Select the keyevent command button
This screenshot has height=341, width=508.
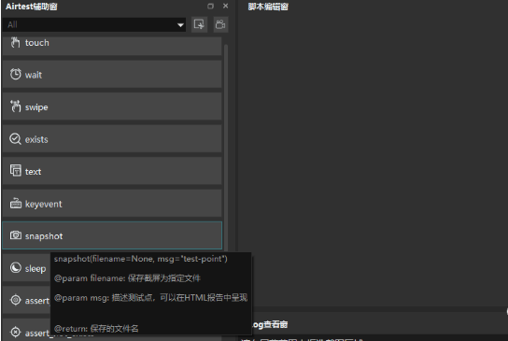coord(112,204)
